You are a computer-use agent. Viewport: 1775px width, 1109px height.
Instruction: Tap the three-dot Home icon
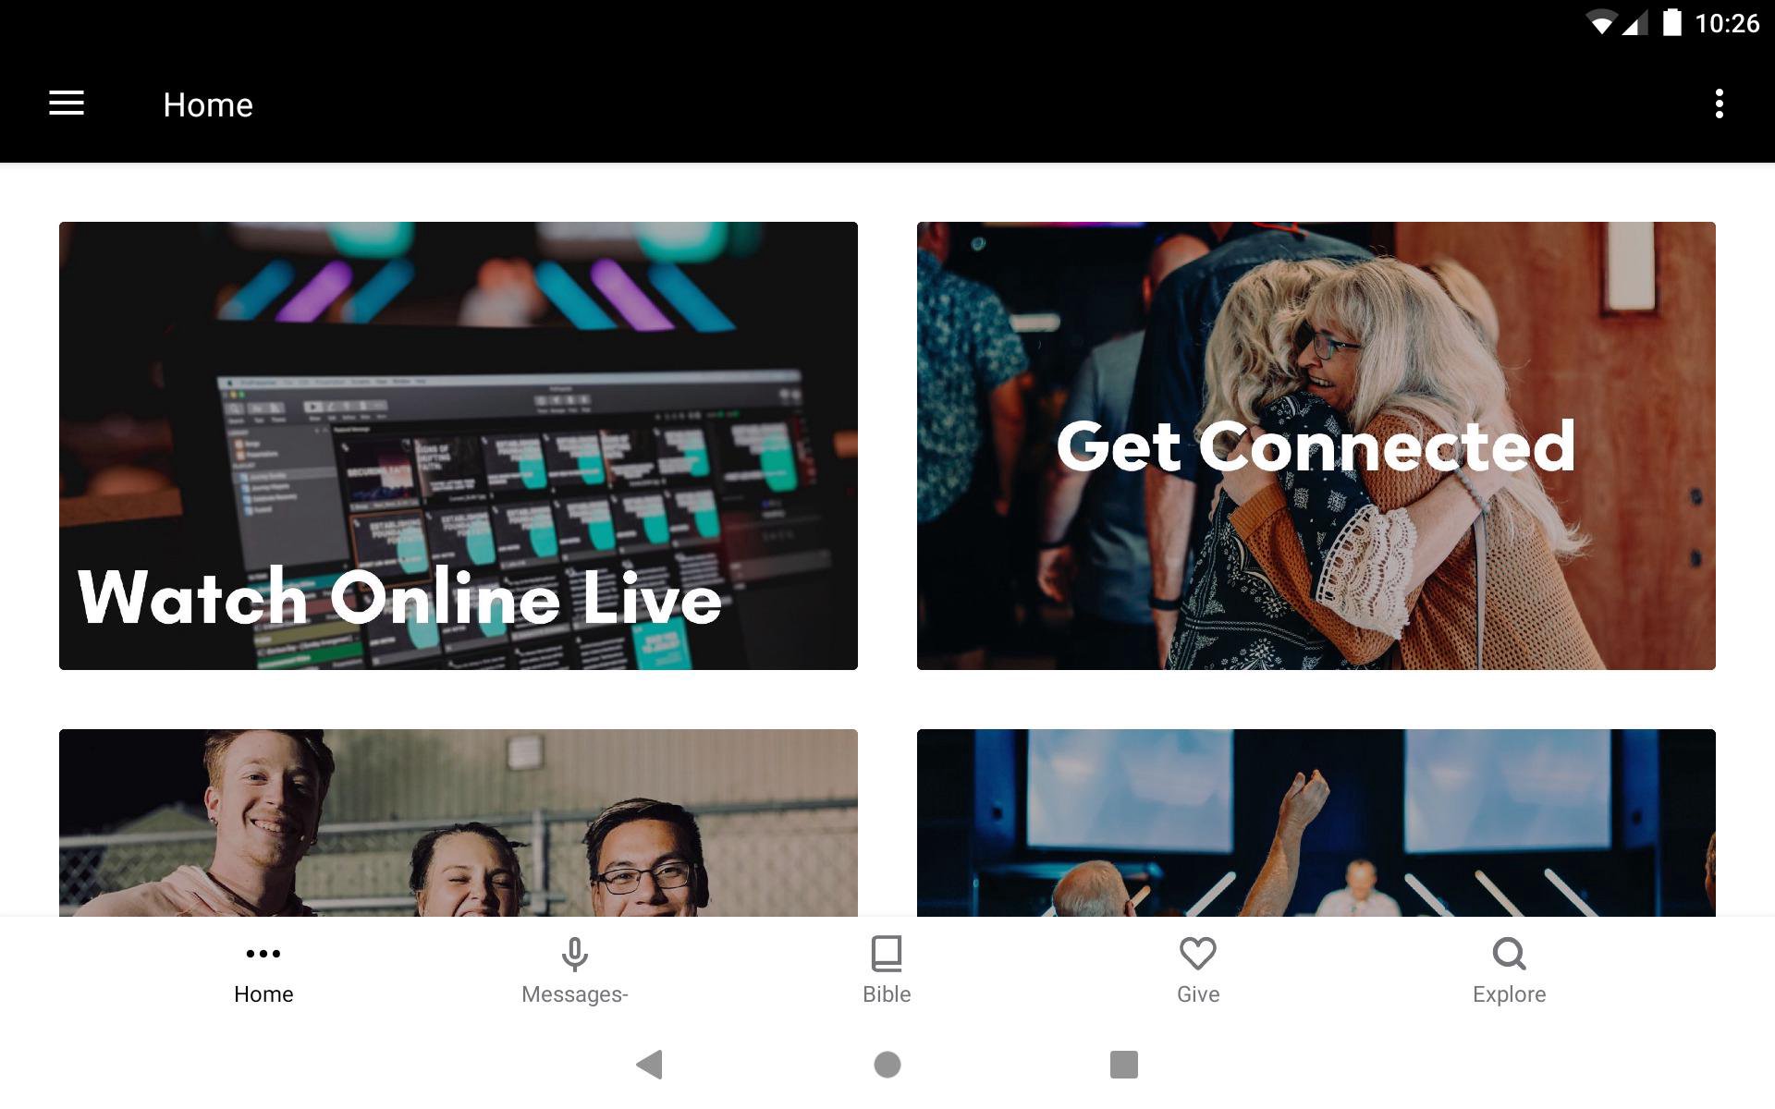(x=263, y=954)
